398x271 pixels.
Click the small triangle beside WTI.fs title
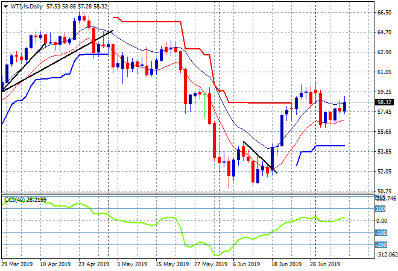click(5, 7)
